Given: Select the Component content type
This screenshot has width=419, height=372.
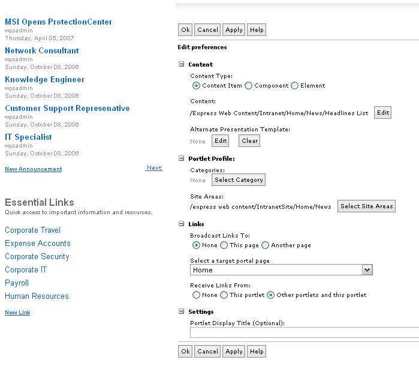Looking at the screenshot, I should (249, 86).
